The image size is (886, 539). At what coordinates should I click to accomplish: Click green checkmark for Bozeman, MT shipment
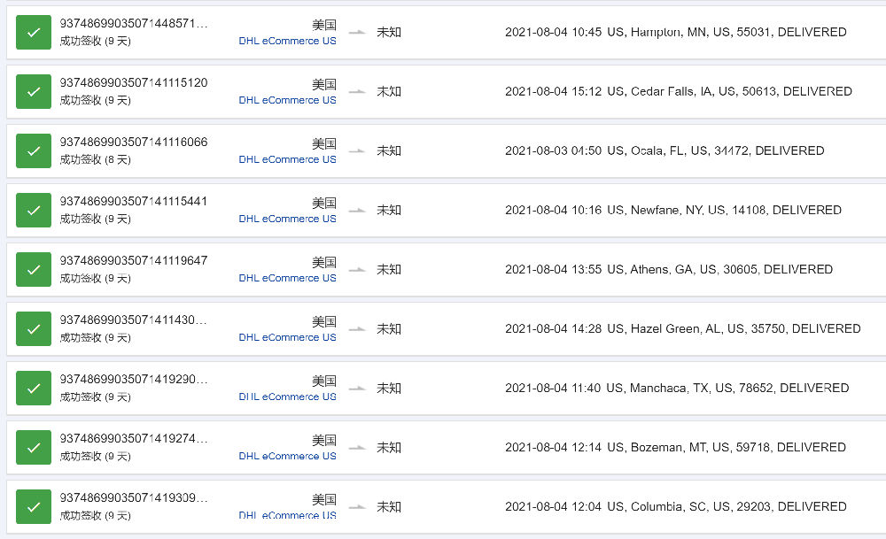[x=34, y=447]
